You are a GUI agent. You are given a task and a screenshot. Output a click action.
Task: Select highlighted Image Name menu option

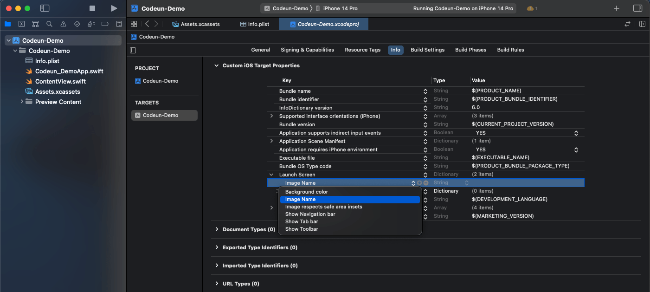(x=350, y=199)
